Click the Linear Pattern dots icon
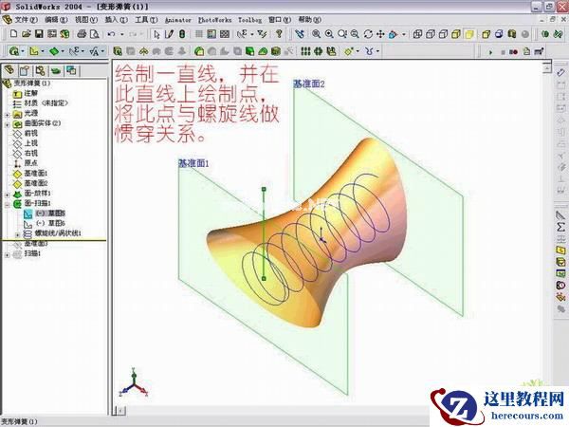569x427 pixels. pos(305,51)
